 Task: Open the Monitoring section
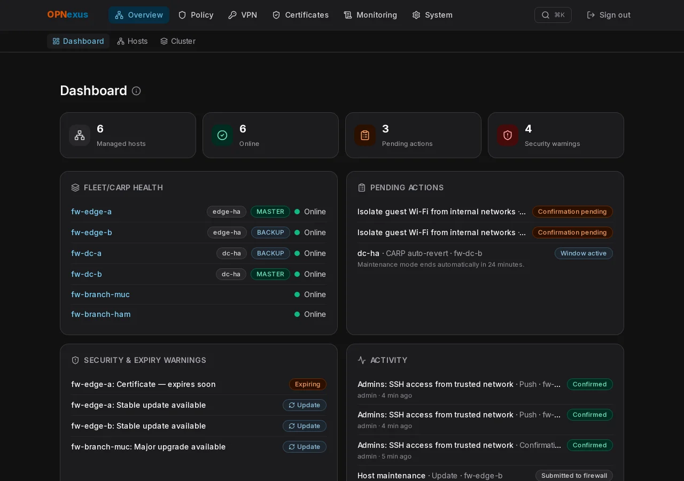(370, 15)
